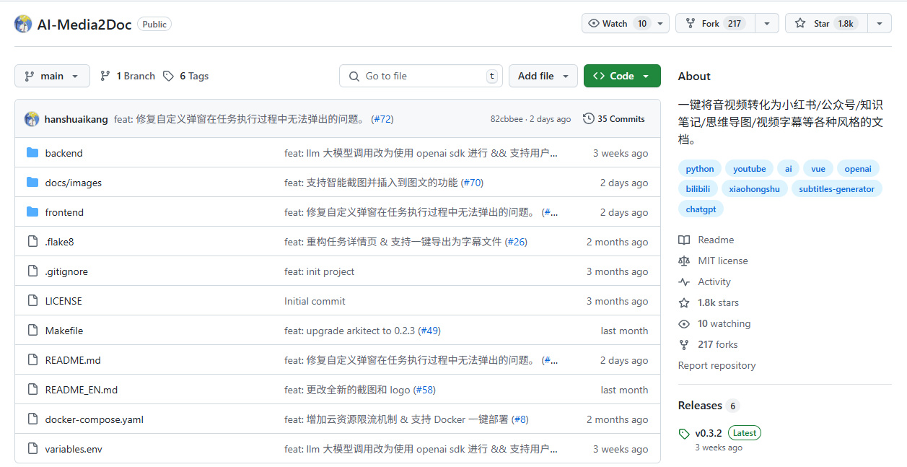Click the tag icon beside v0.3.2
The width and height of the screenshot is (907, 467).
[684, 434]
